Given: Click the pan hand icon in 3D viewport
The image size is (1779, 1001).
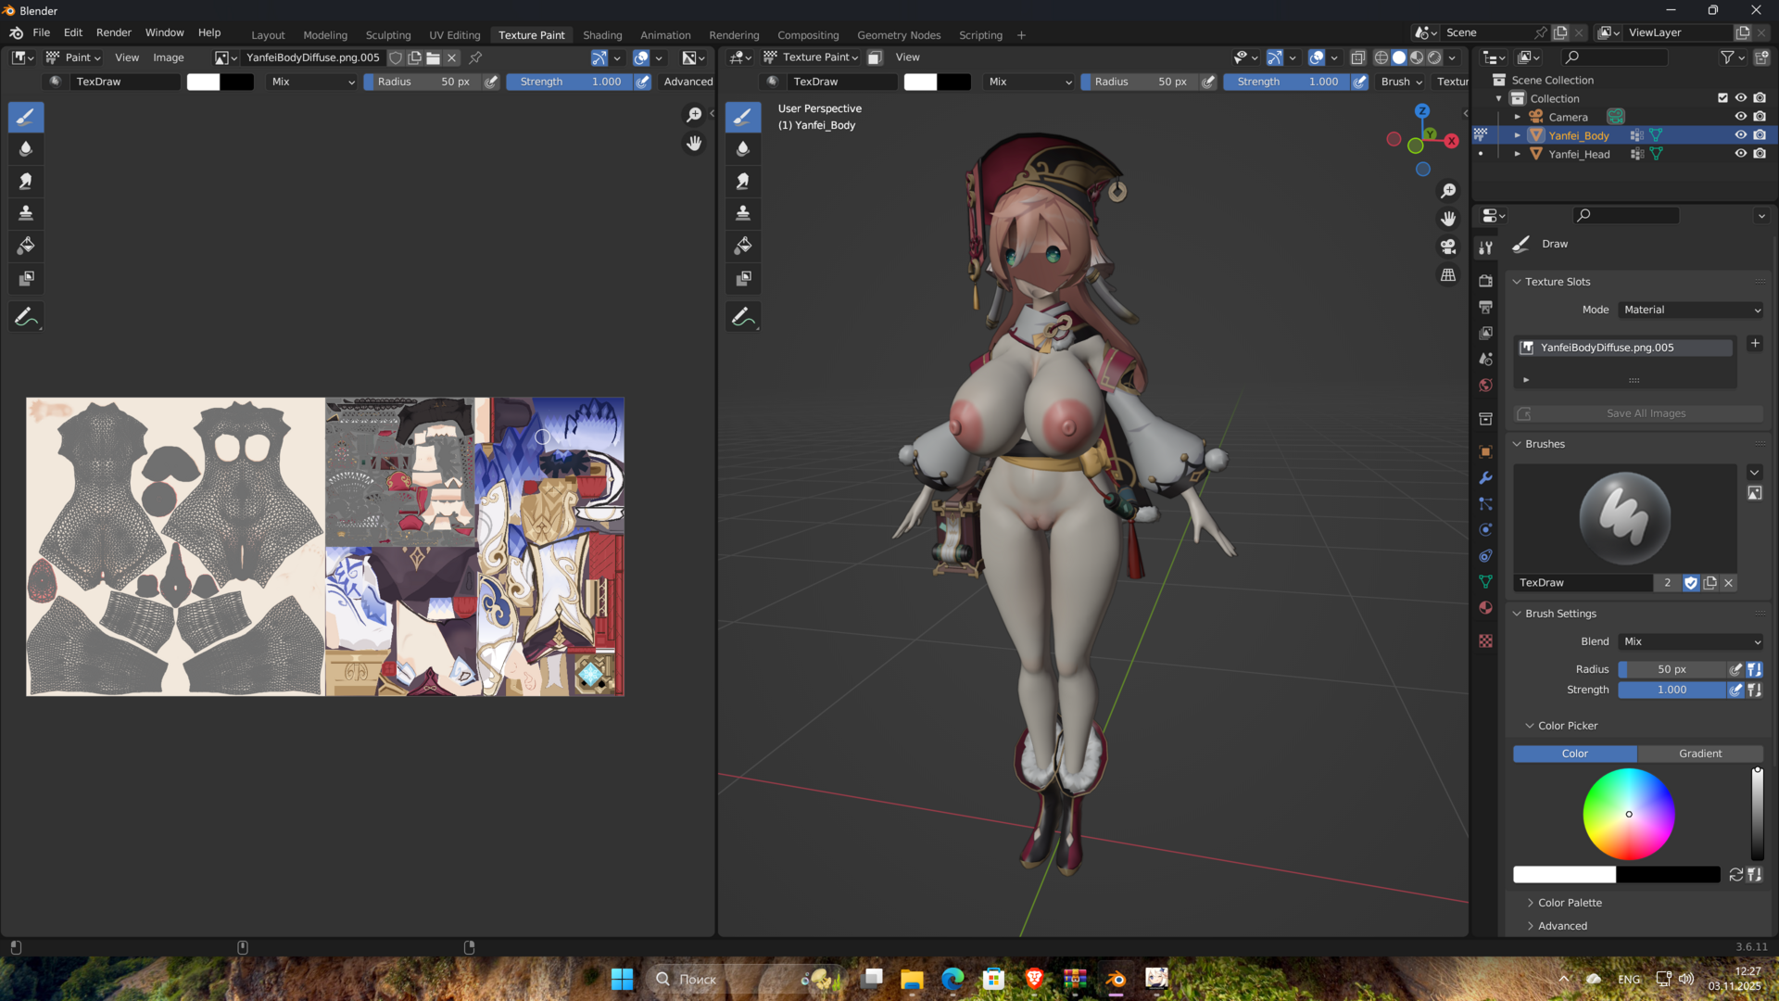Looking at the screenshot, I should pyautogui.click(x=1448, y=219).
